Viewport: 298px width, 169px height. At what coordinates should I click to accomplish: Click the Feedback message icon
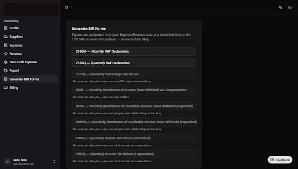point(272,160)
